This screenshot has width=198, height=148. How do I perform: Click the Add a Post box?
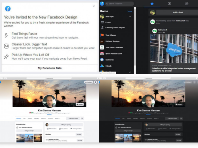tap(178, 13)
